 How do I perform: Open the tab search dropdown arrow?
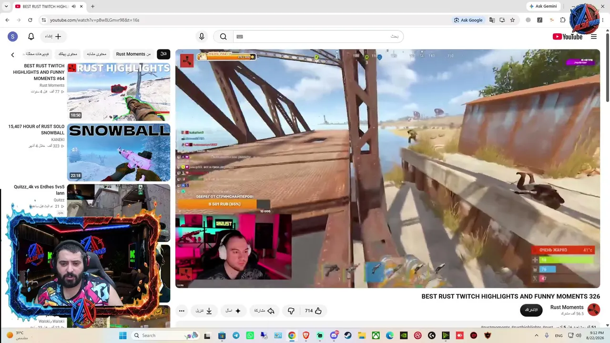pos(6,6)
